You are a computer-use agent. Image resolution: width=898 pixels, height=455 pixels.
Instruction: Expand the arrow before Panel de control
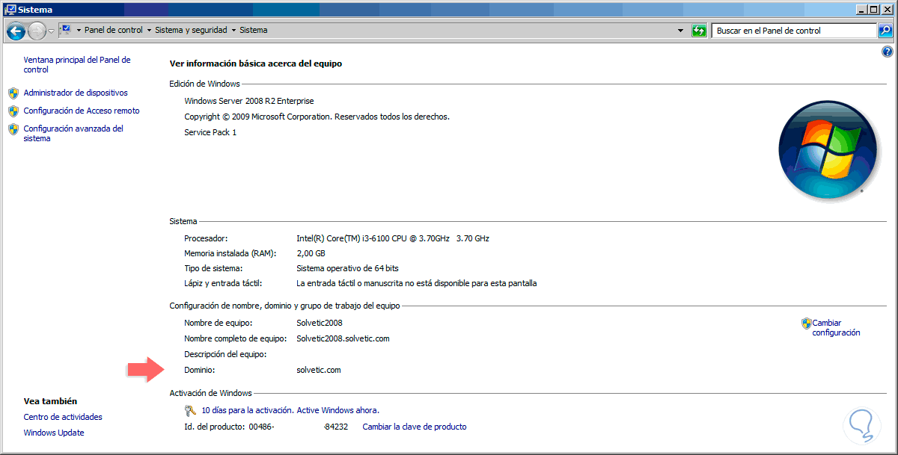pos(79,31)
